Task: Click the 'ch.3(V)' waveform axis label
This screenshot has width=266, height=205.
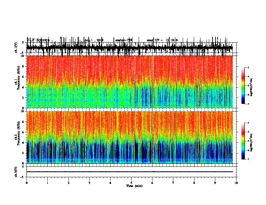Action: coord(16,172)
